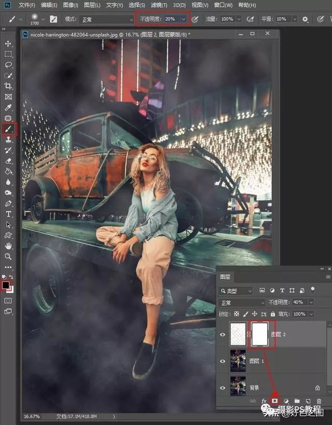Expand the brush 不透明度 20% dropdown arrow
This screenshot has width=332, height=425.
coord(183,19)
